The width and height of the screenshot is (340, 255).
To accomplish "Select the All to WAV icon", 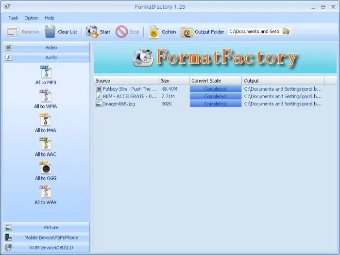I will click(46, 191).
